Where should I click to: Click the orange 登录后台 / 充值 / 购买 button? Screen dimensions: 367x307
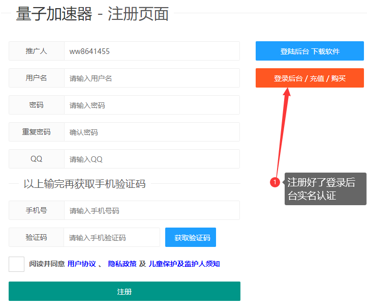310,78
